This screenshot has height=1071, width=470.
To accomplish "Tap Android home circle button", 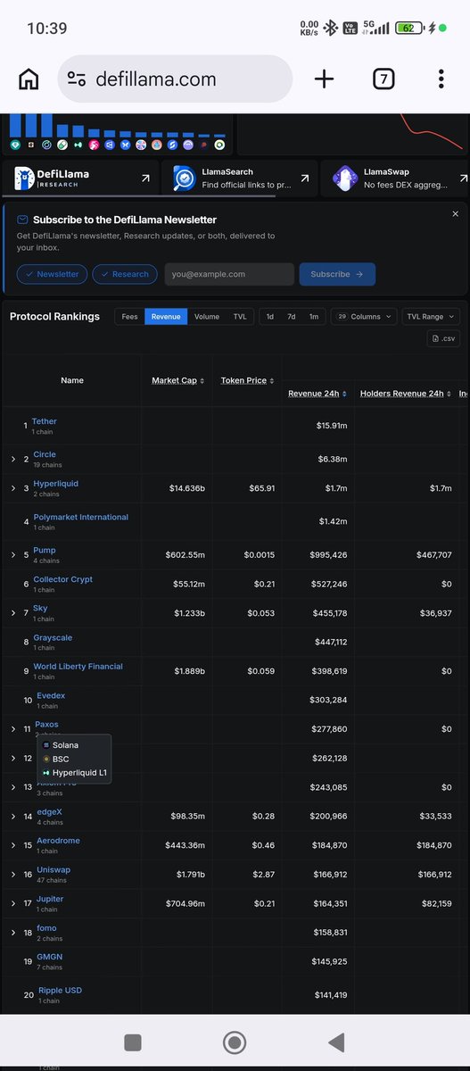I will 235,1042.
